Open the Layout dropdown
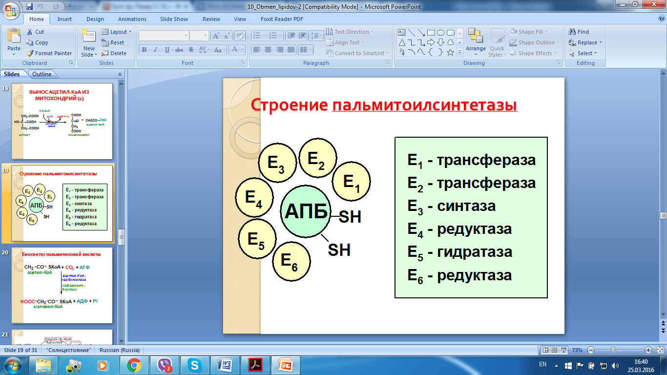 [116, 32]
